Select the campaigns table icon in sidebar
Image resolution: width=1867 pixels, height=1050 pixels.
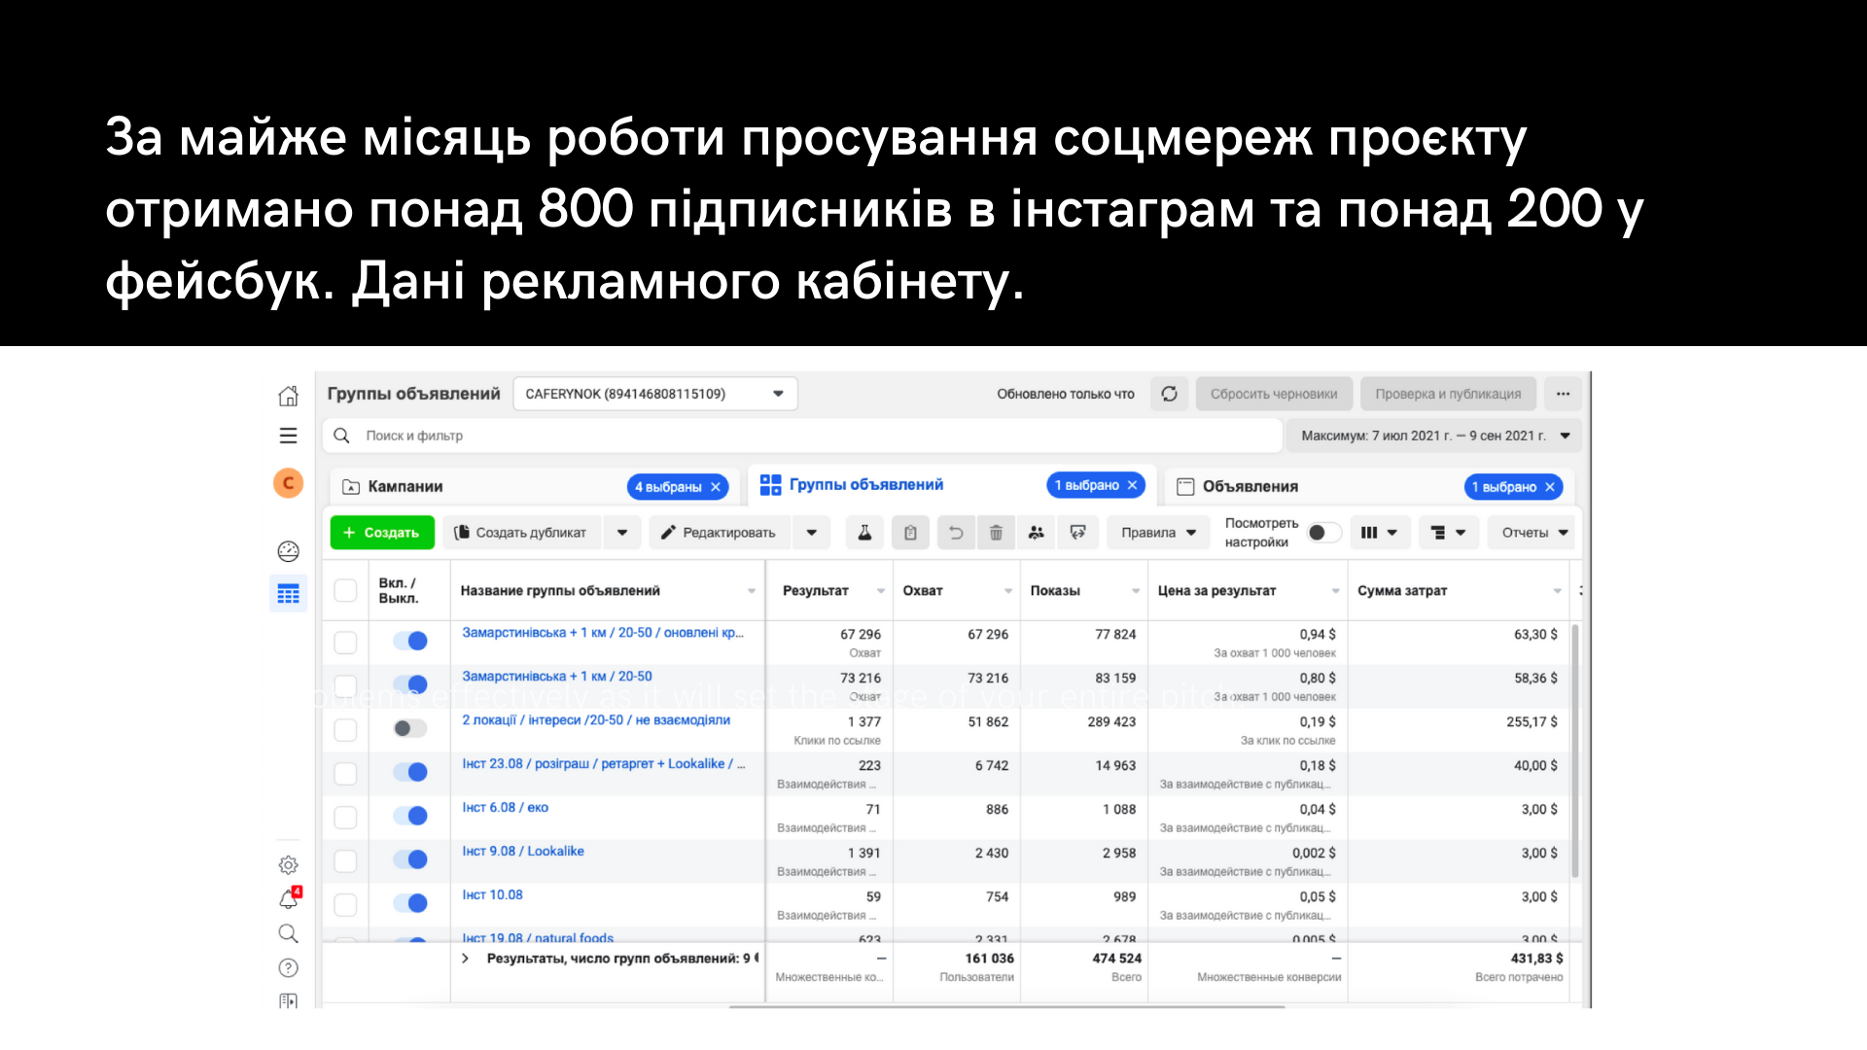point(288,593)
